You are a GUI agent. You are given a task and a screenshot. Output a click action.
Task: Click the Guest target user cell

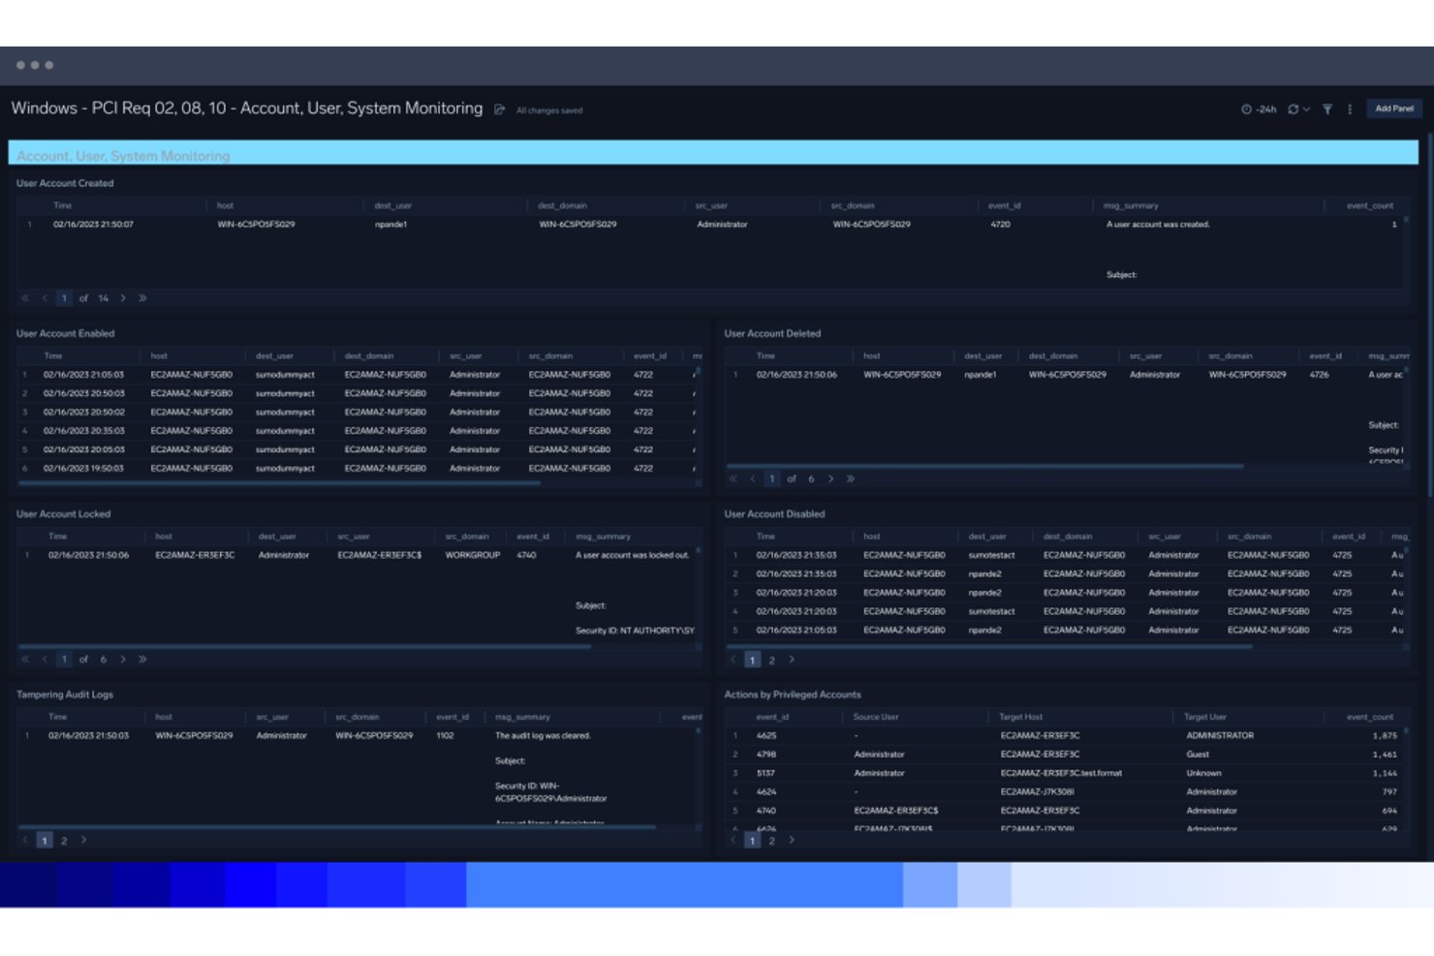[x=1198, y=754]
